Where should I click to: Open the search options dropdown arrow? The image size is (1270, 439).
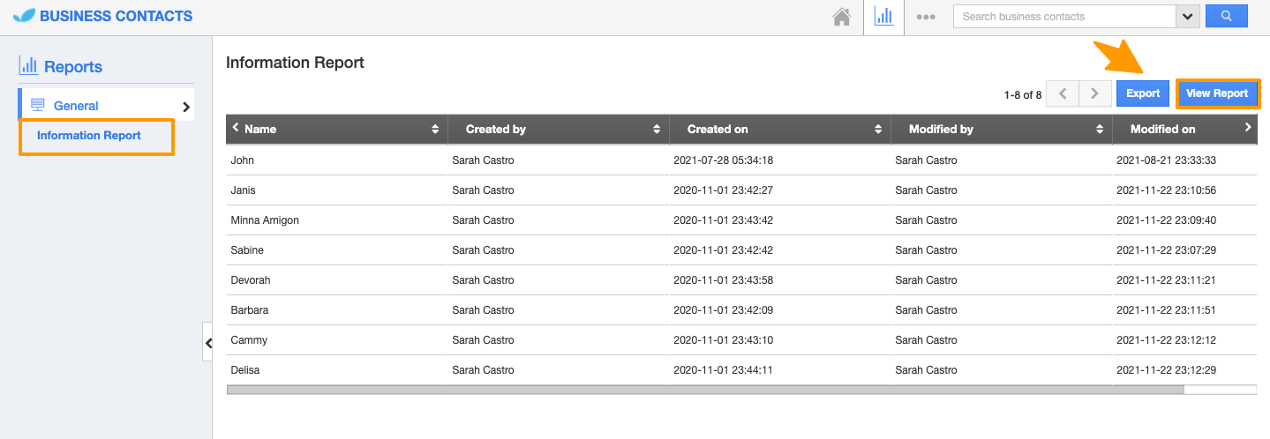(1188, 17)
